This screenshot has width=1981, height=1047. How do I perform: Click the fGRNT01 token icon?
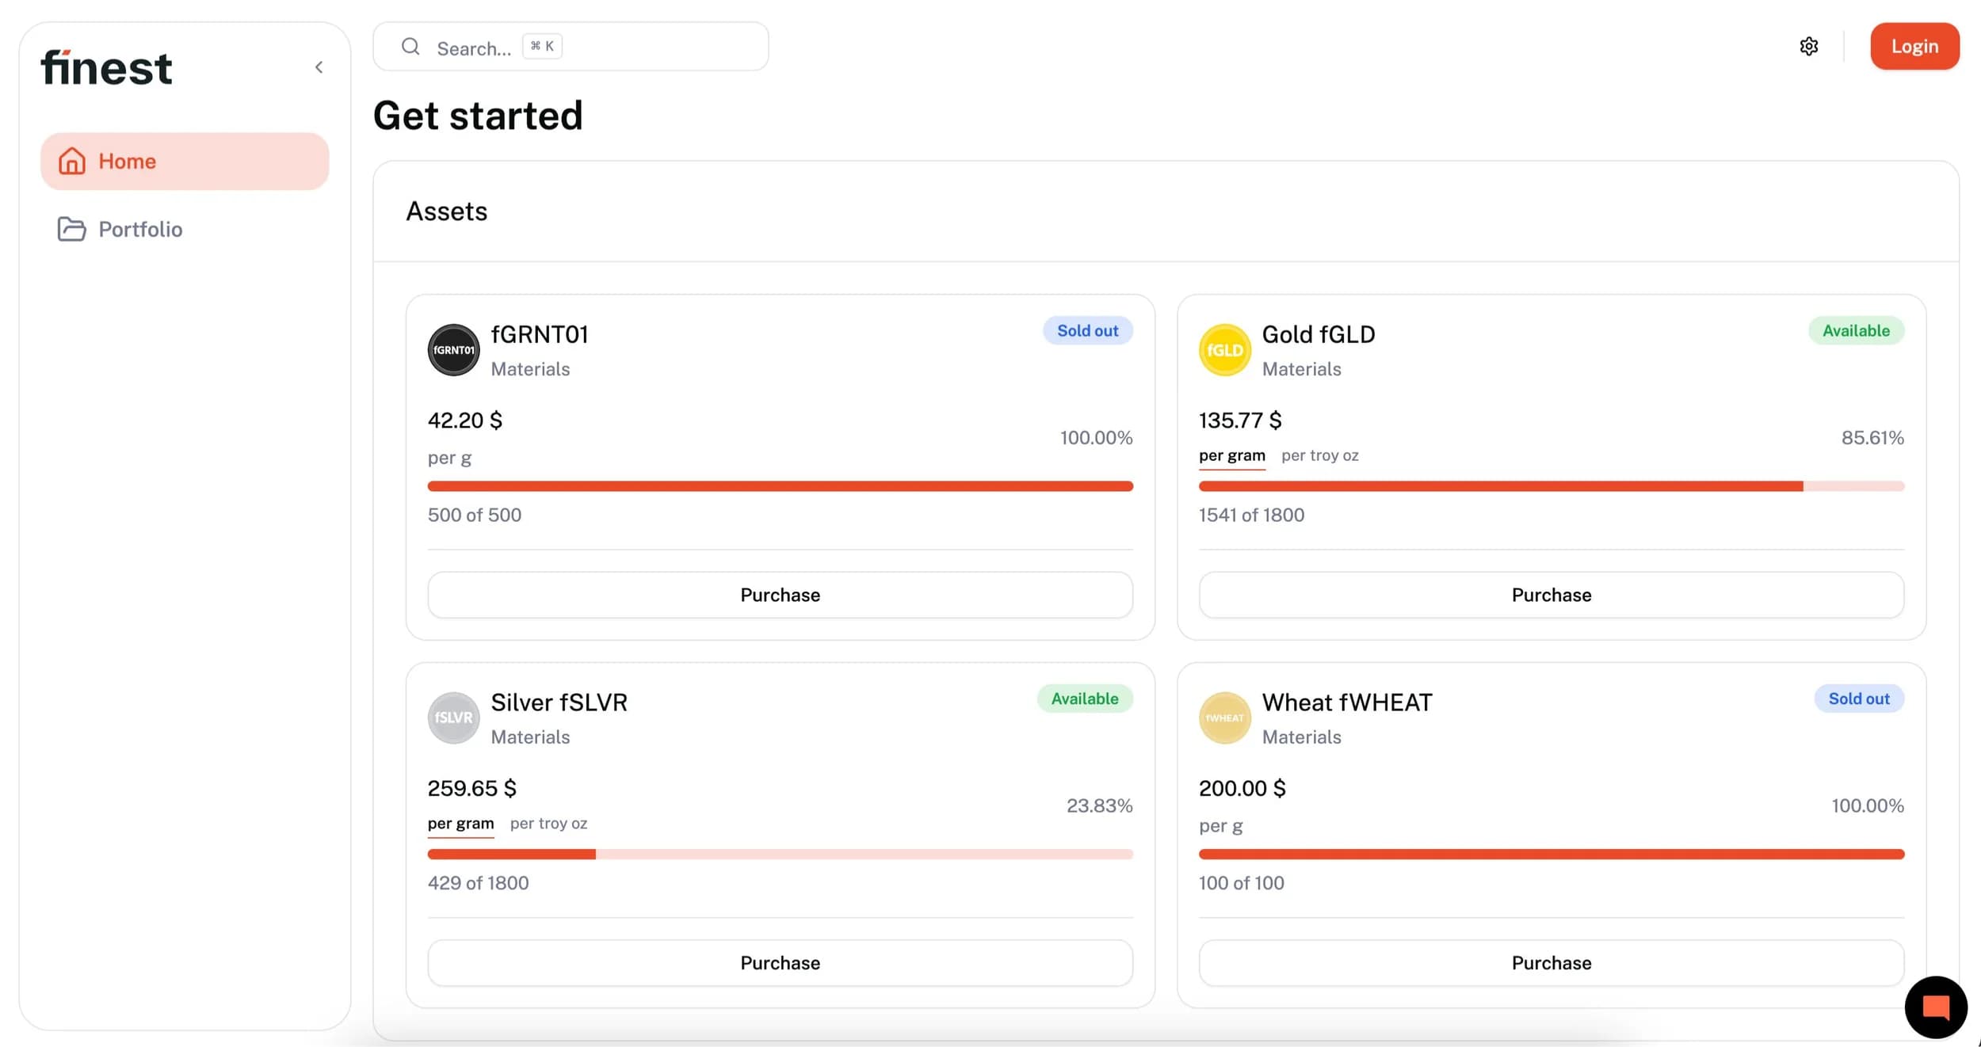click(453, 349)
